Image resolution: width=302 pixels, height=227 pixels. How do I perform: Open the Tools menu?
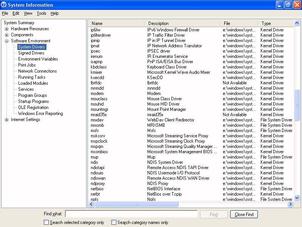[42, 13]
